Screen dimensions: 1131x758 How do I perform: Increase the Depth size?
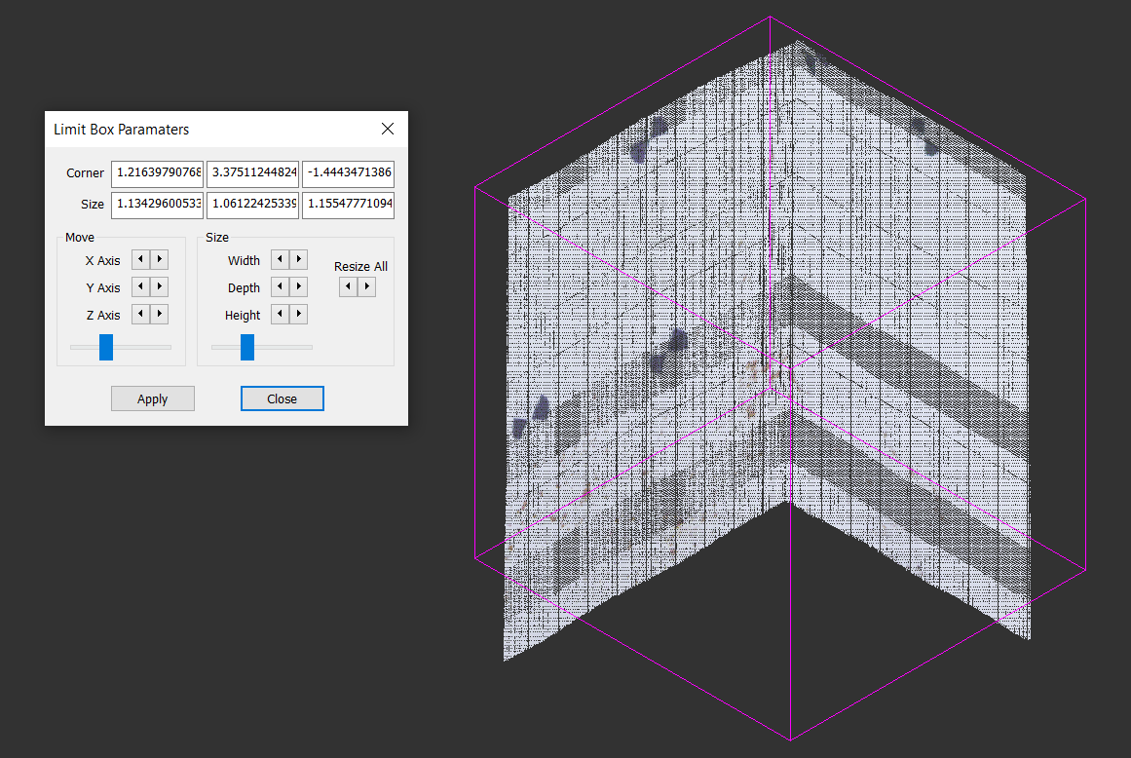tap(299, 286)
